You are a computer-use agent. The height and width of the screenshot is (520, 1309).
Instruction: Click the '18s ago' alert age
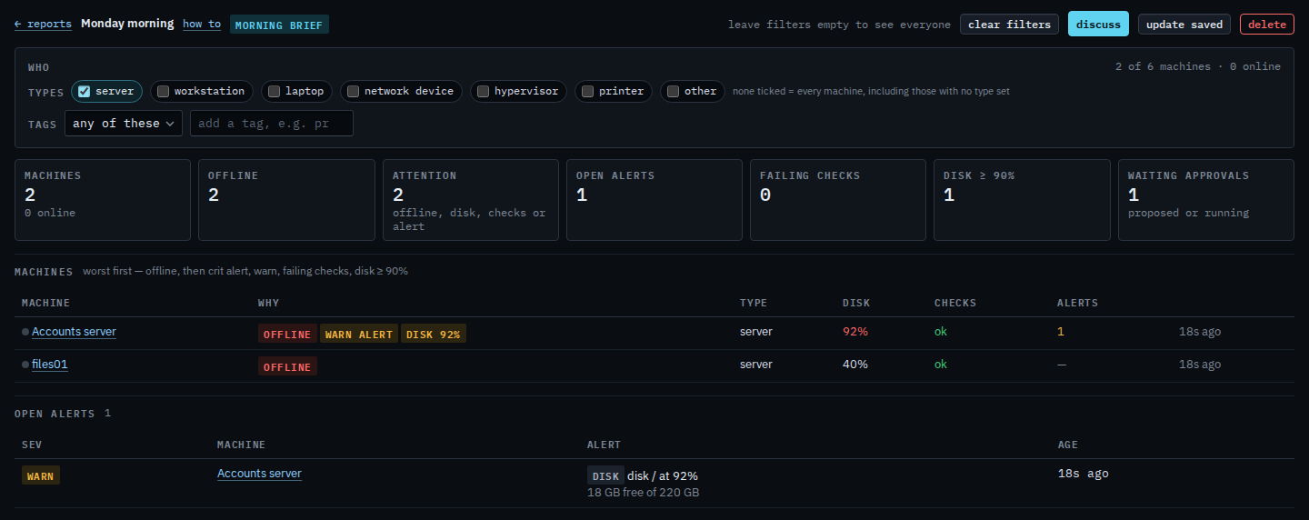tap(1084, 474)
